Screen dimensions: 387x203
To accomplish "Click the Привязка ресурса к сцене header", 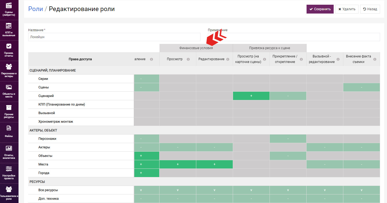I will pyautogui.click(x=270, y=48).
